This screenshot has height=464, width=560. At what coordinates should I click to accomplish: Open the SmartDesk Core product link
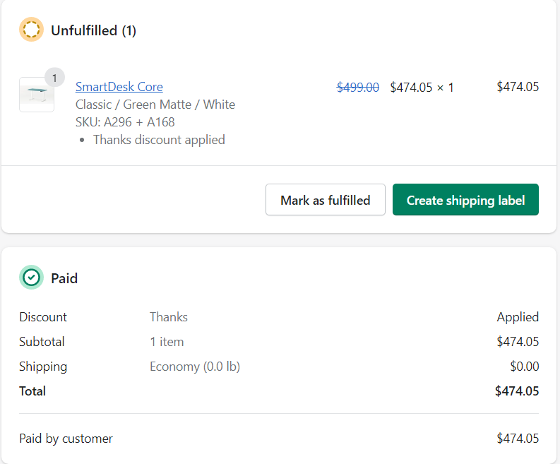tap(119, 87)
